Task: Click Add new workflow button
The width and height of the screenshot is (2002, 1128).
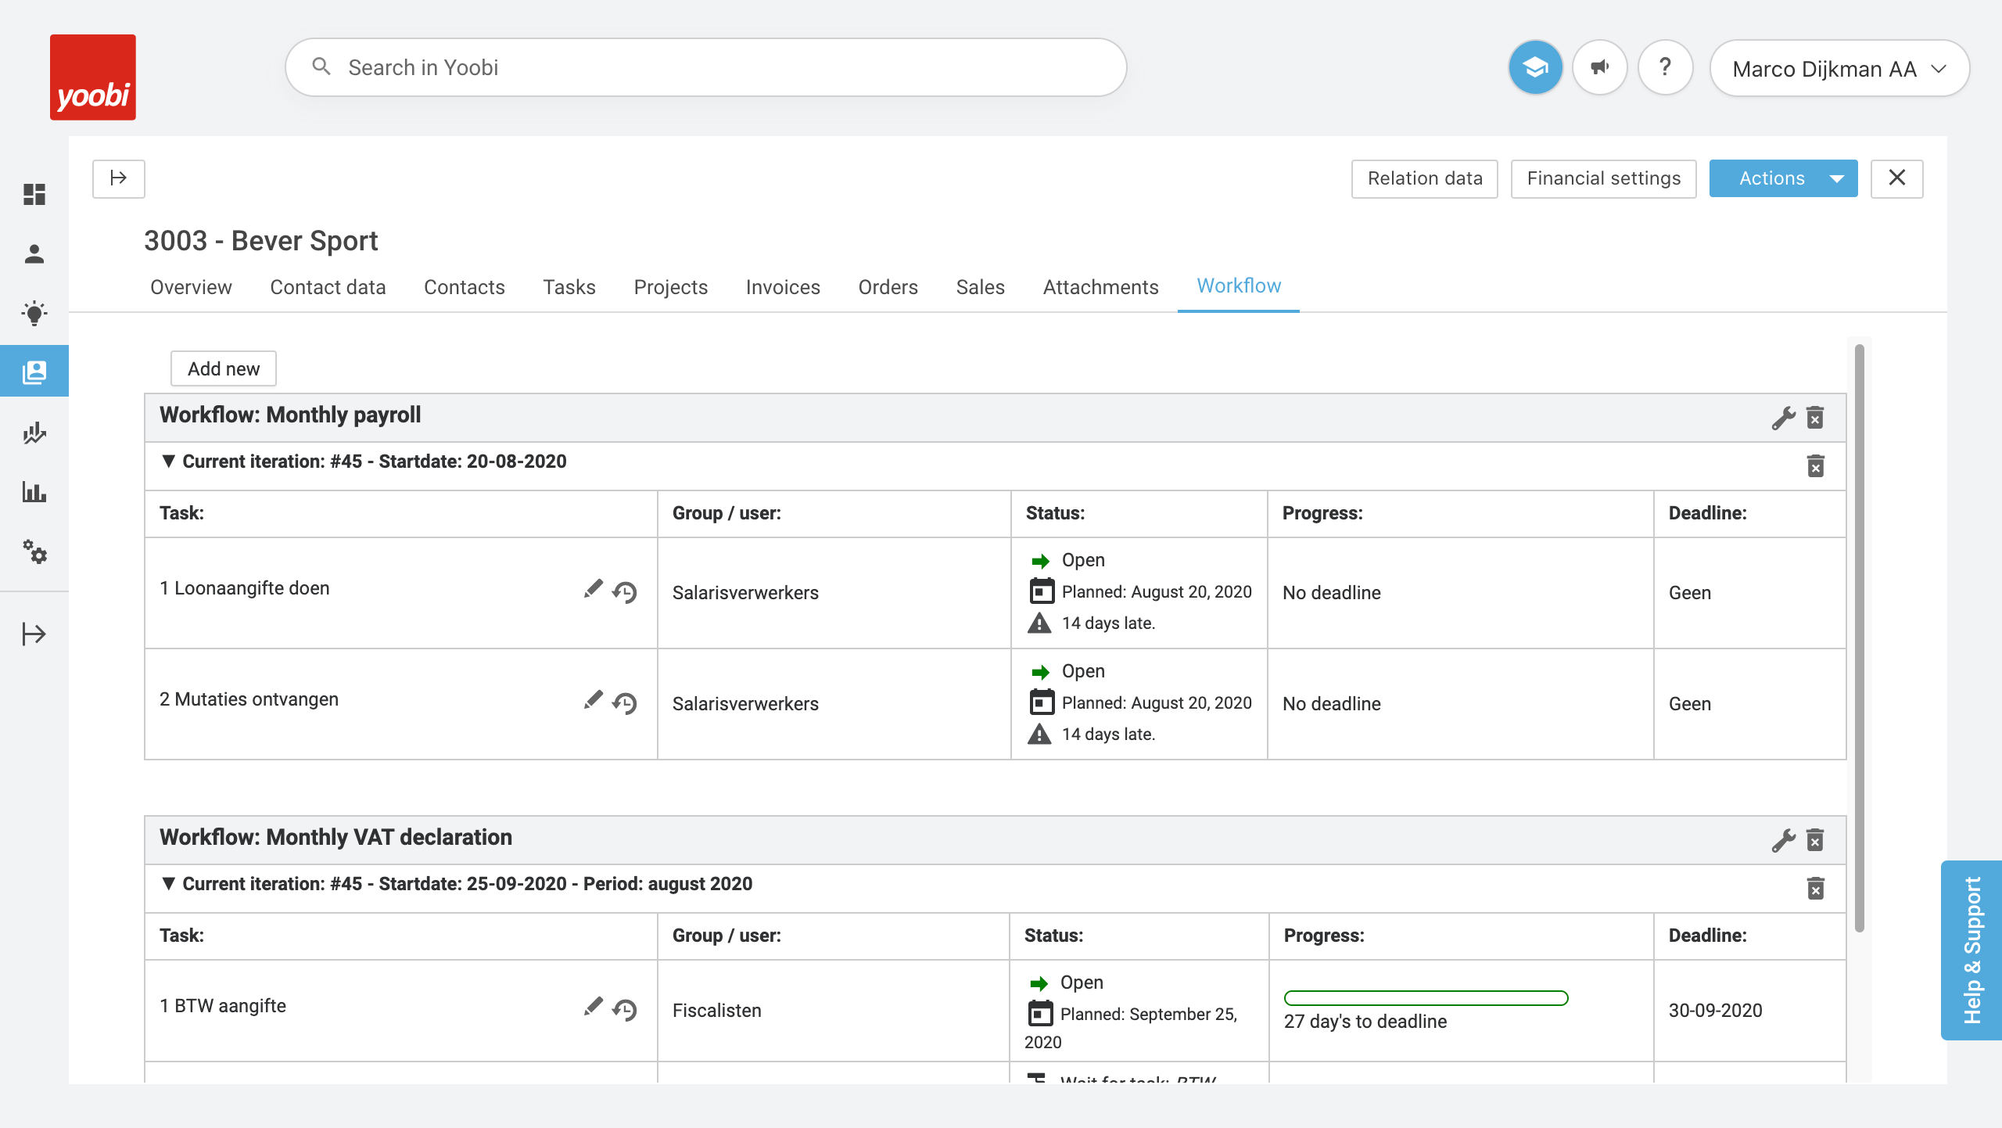Action: 224,368
